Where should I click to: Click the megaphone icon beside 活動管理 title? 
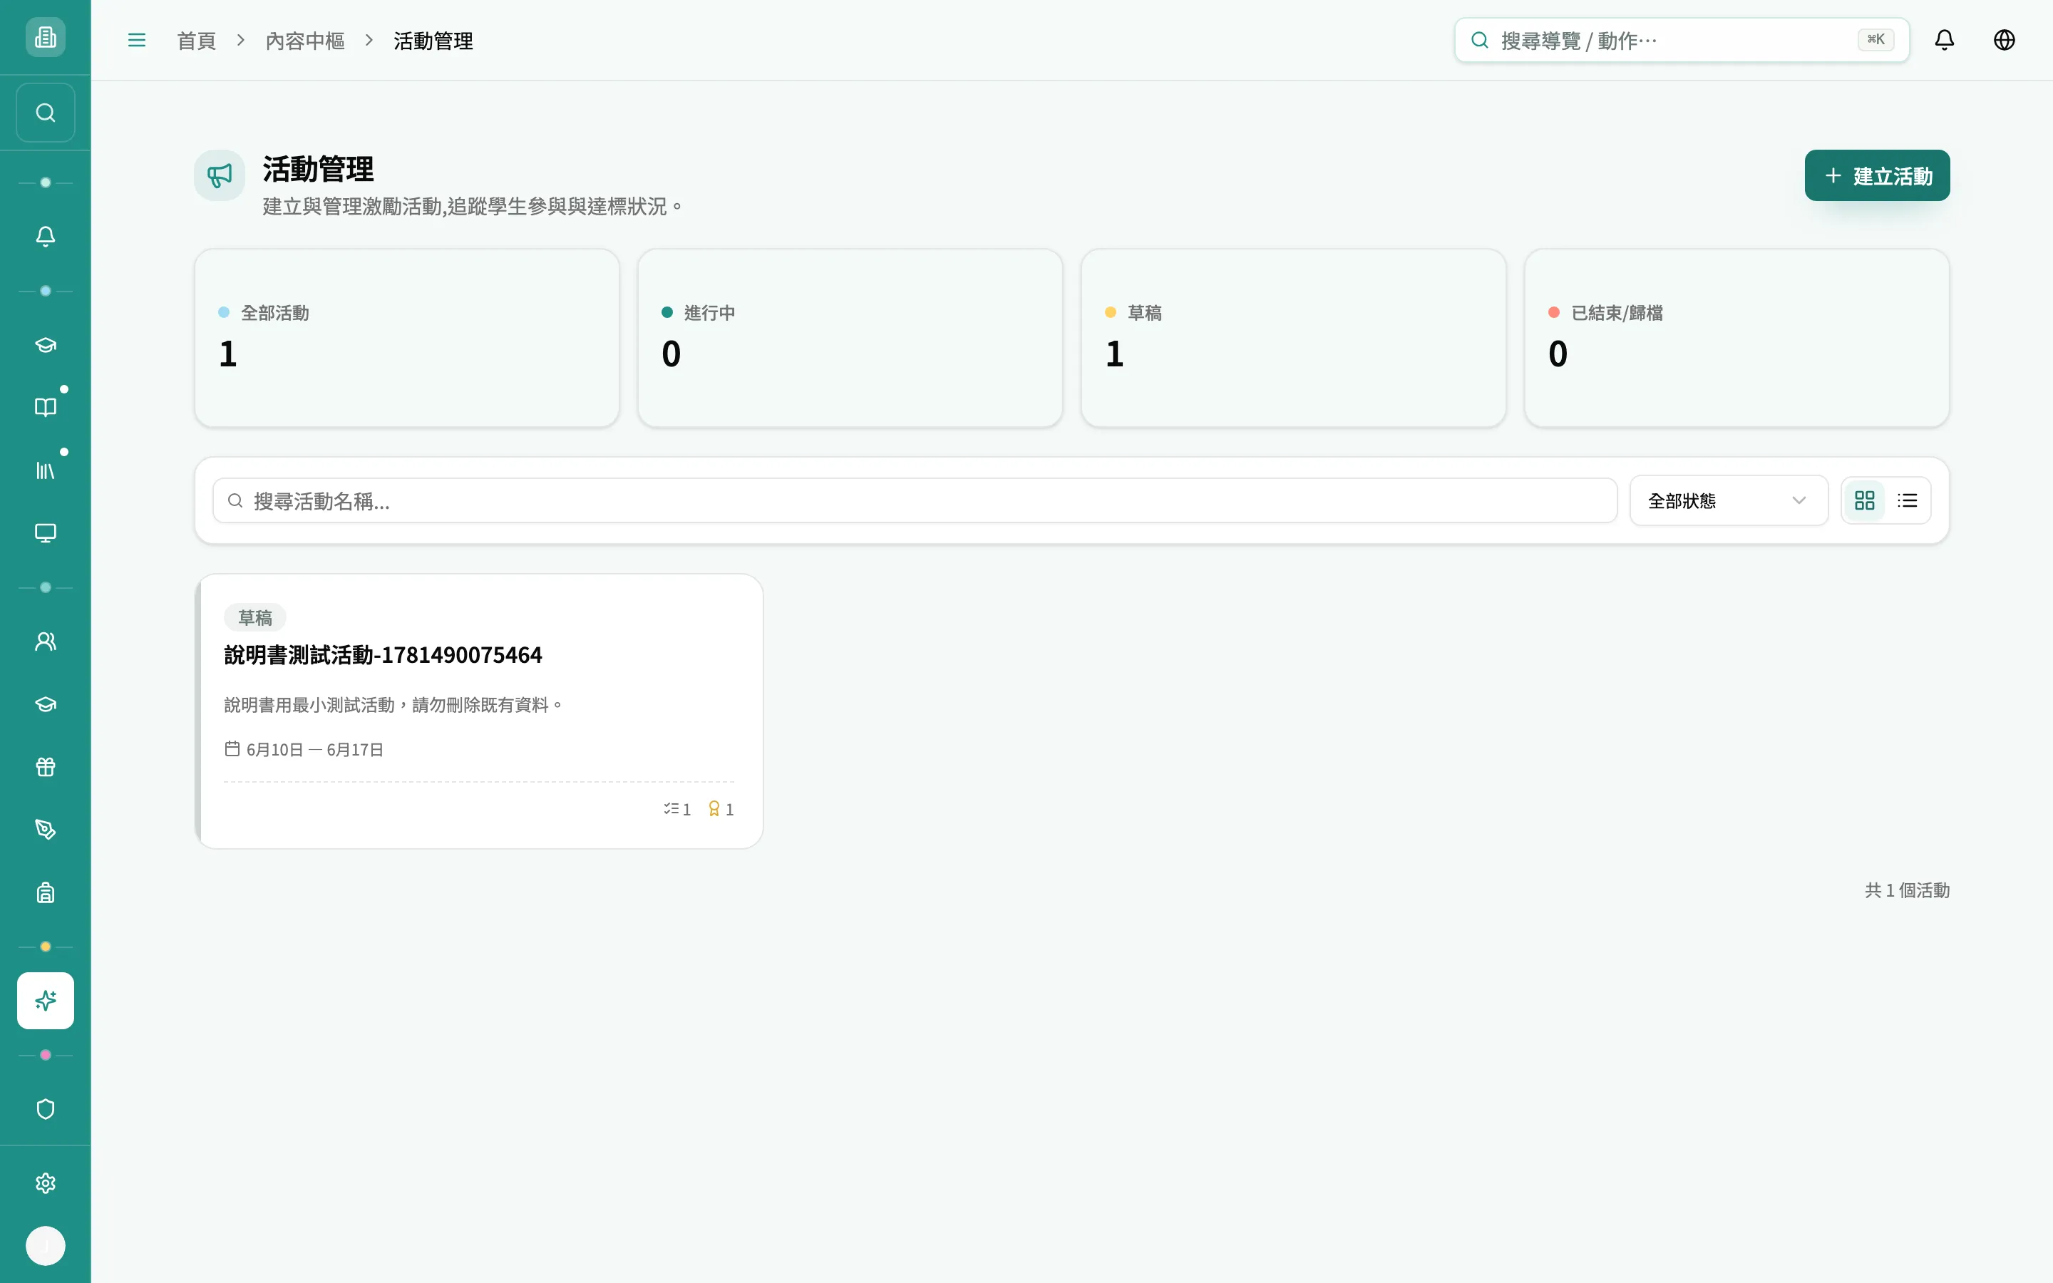tap(220, 175)
